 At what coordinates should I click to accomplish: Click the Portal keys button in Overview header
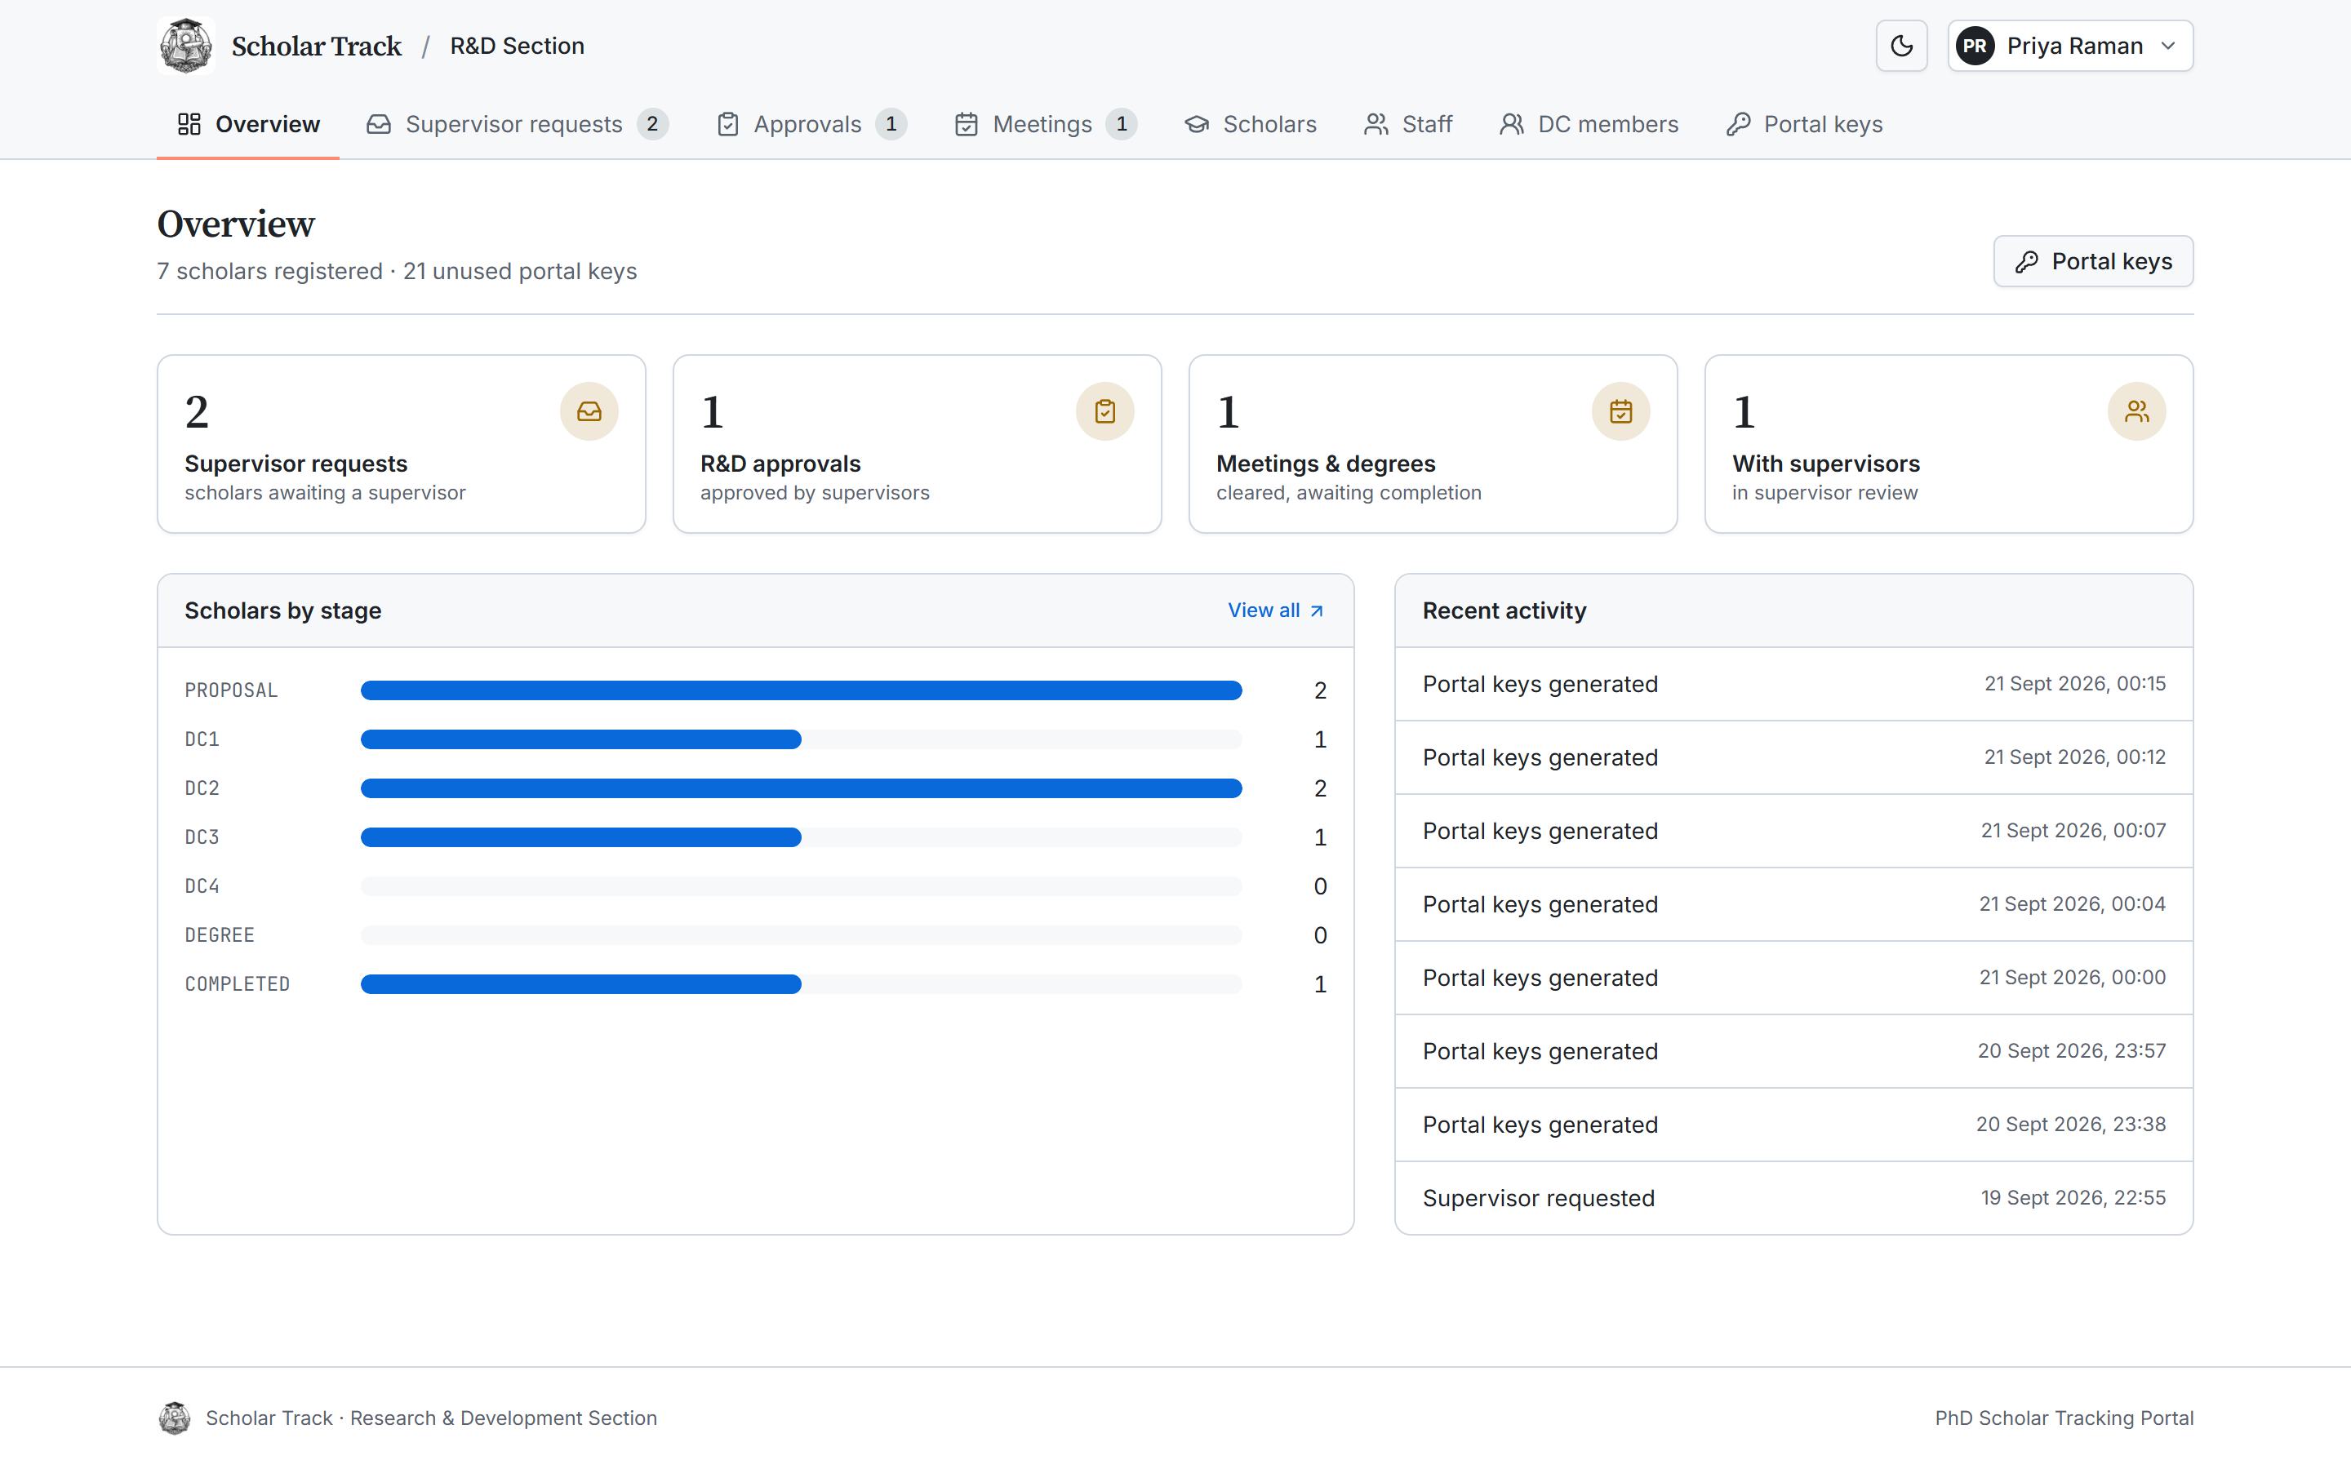[x=2092, y=261]
